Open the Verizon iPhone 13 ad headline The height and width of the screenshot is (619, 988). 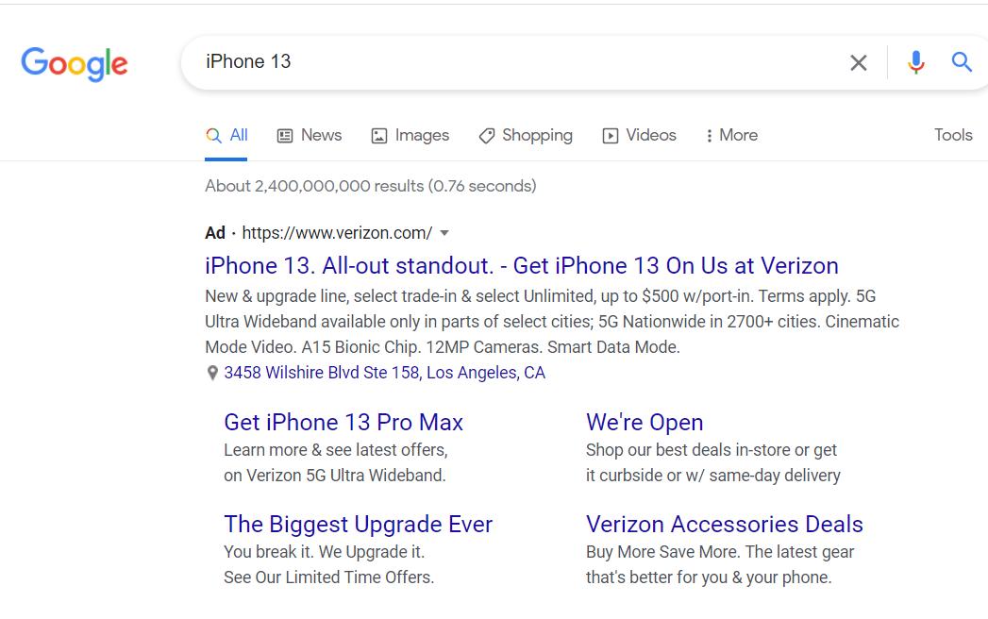(x=521, y=265)
